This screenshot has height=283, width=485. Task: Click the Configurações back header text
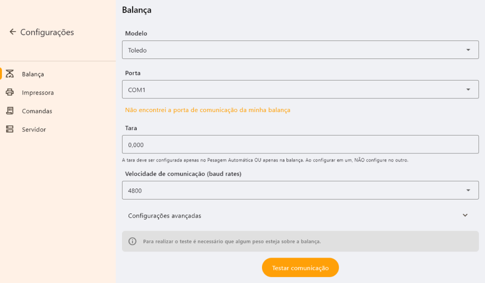point(47,32)
